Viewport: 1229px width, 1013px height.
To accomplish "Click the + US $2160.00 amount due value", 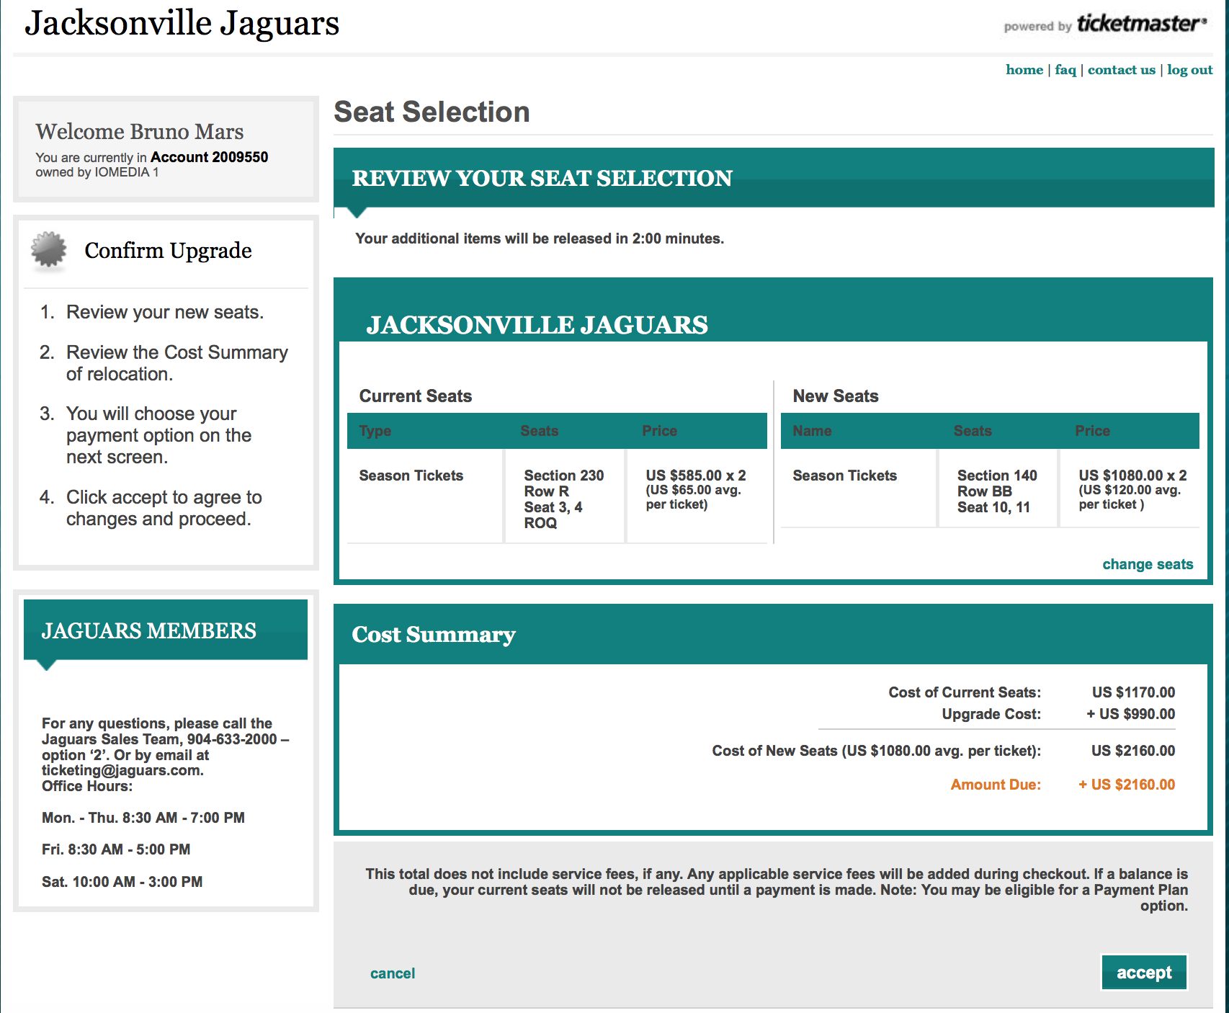I will pos(1127,785).
